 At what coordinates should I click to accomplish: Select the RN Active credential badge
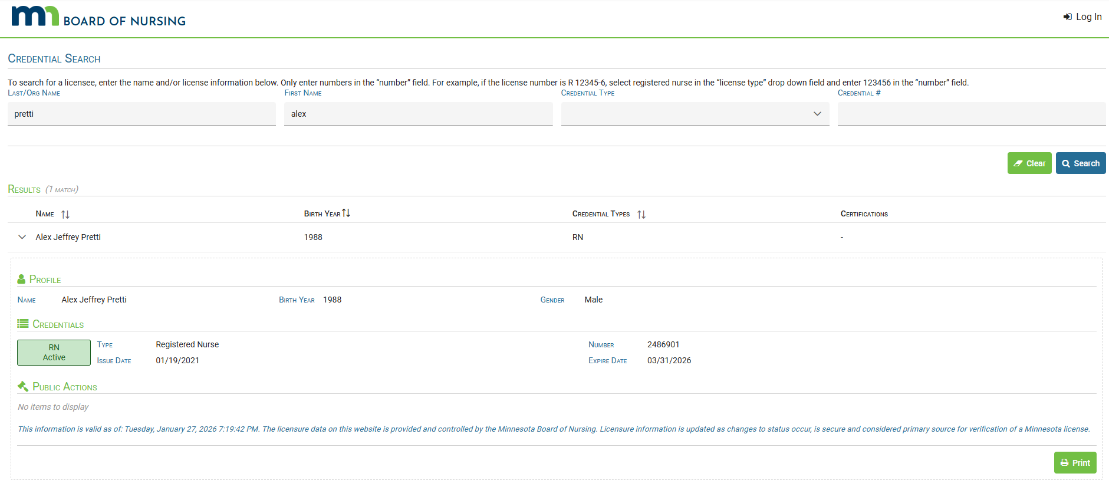tap(54, 353)
